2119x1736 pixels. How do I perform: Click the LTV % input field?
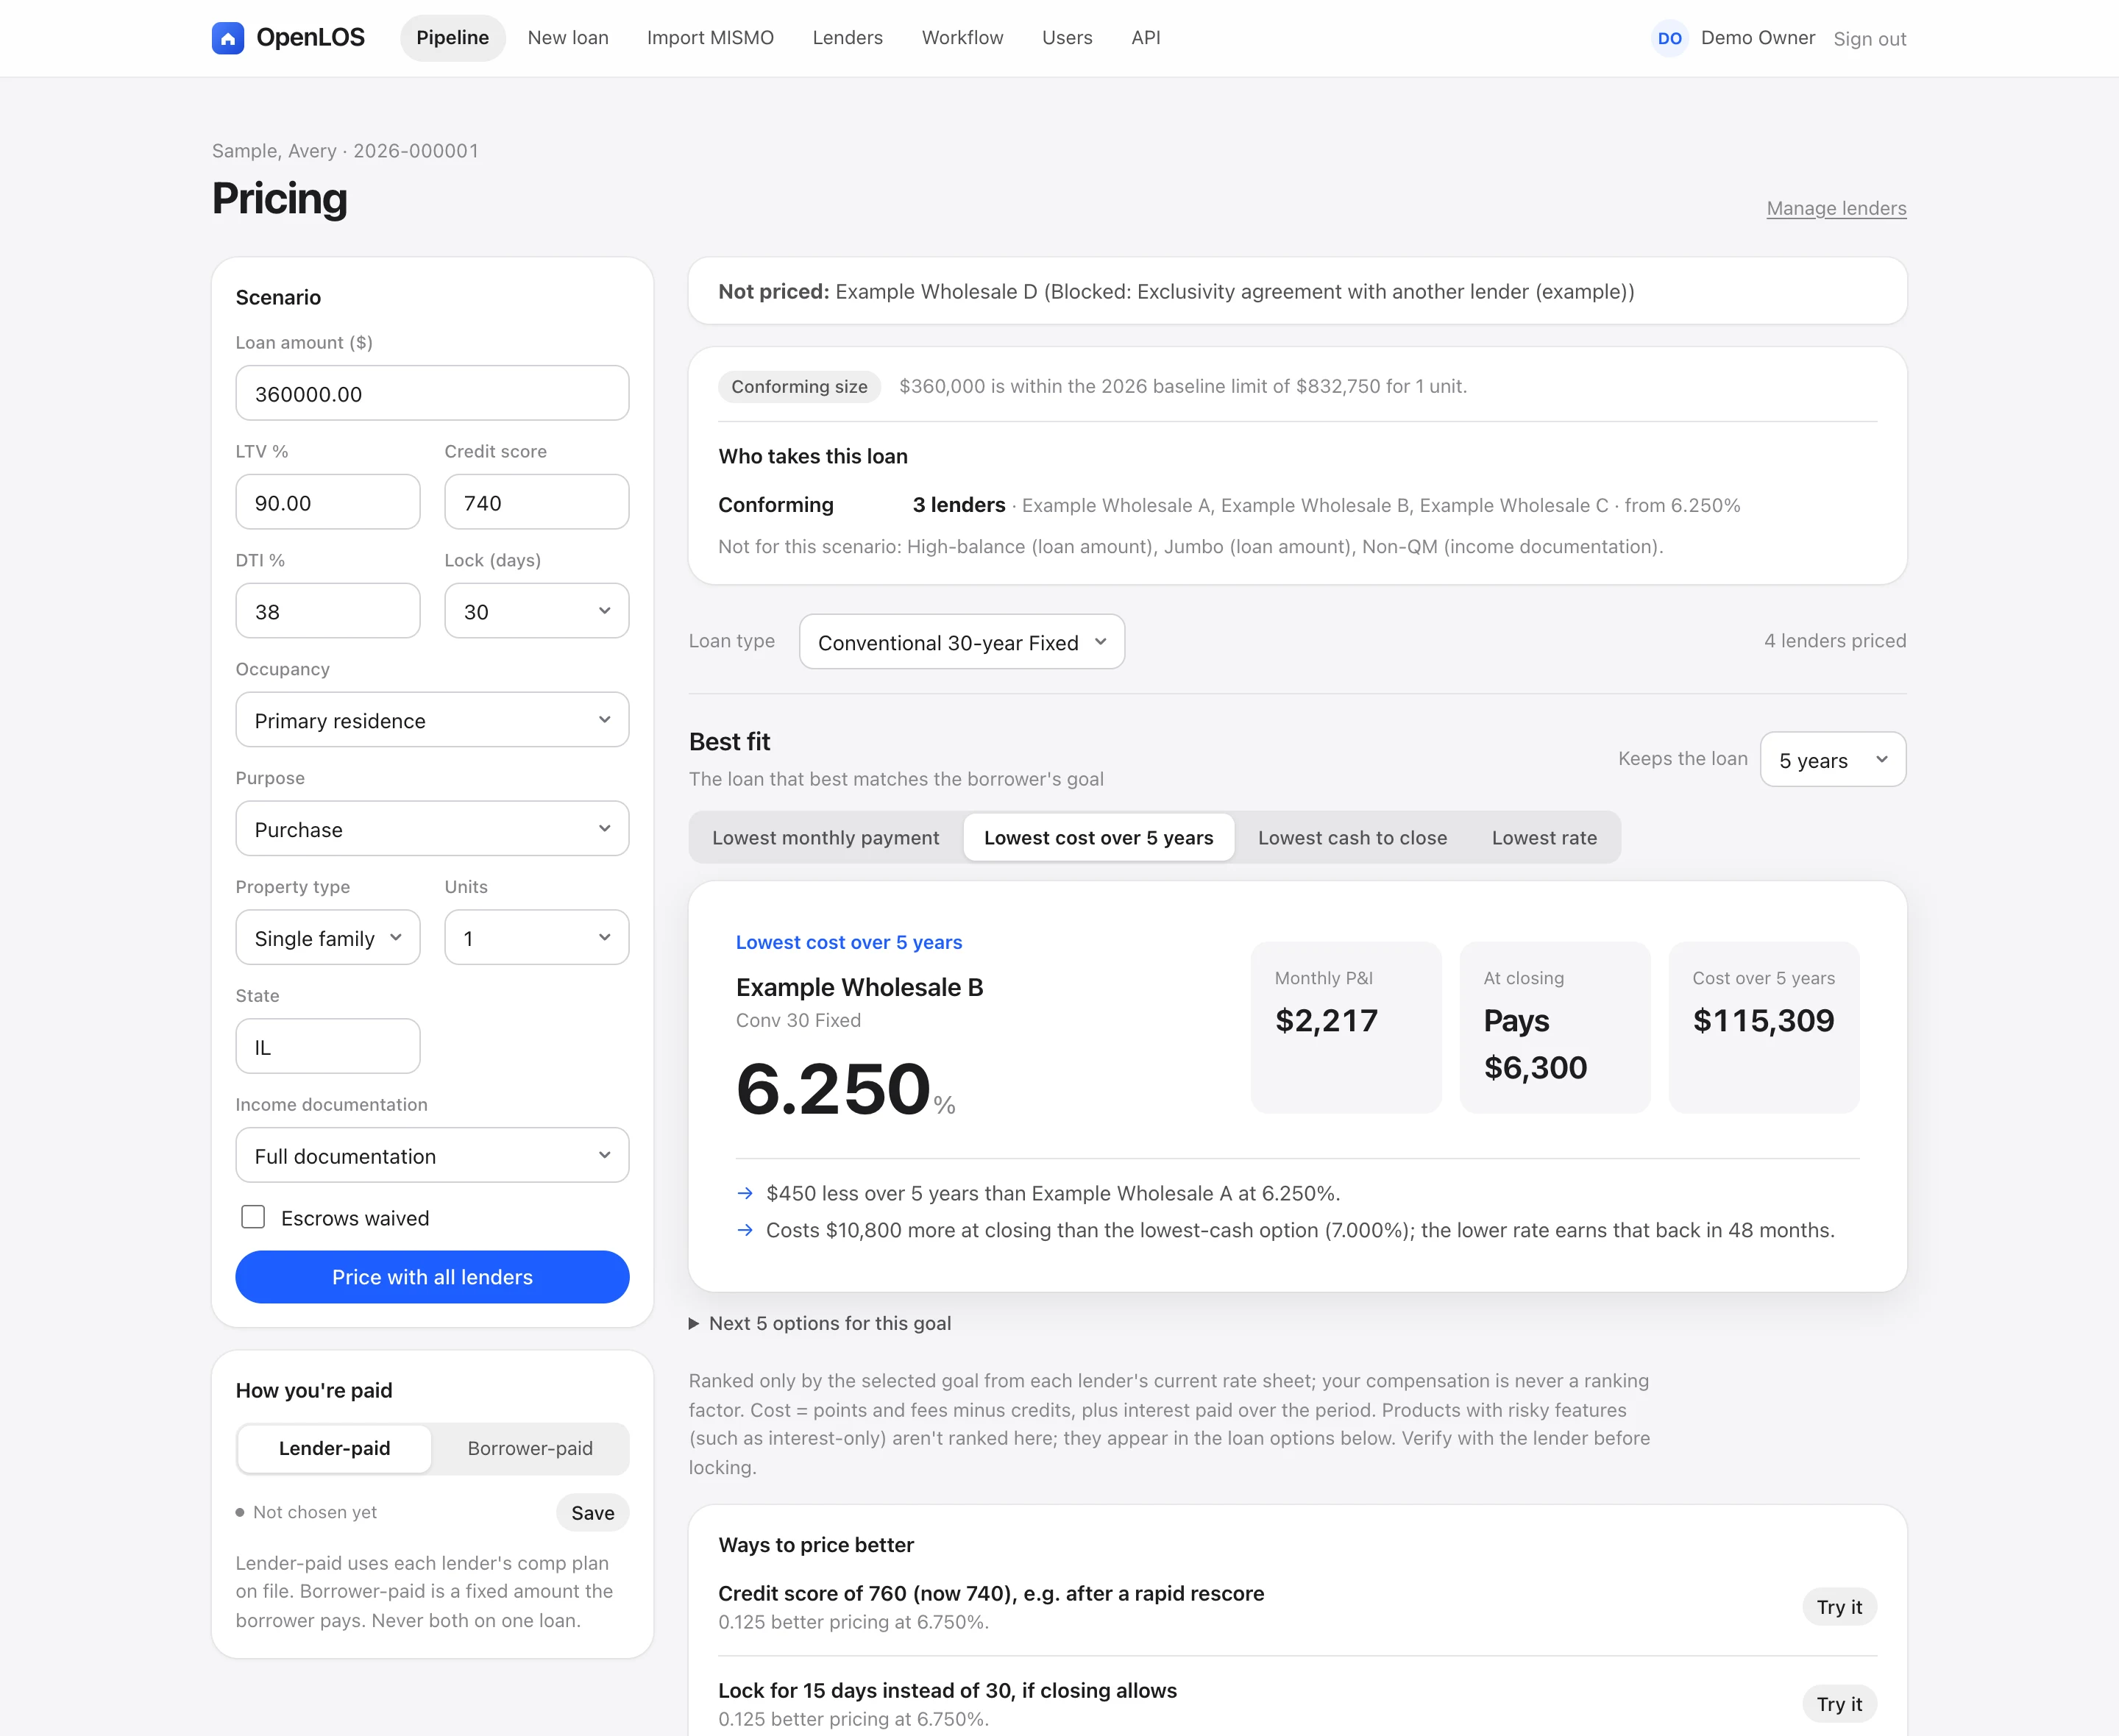(328, 502)
